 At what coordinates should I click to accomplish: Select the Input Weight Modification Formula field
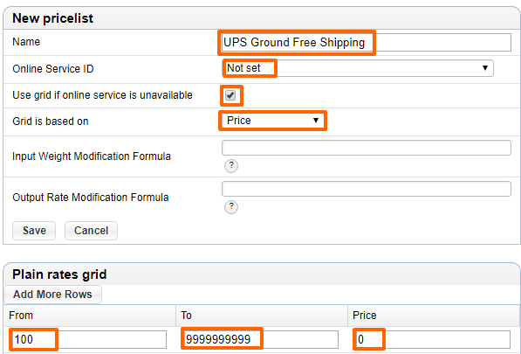tap(367, 148)
